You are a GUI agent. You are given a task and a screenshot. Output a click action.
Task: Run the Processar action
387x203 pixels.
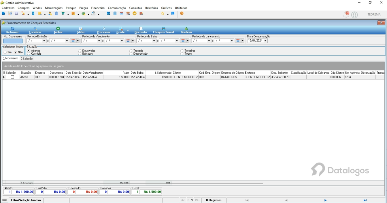coord(103,30)
